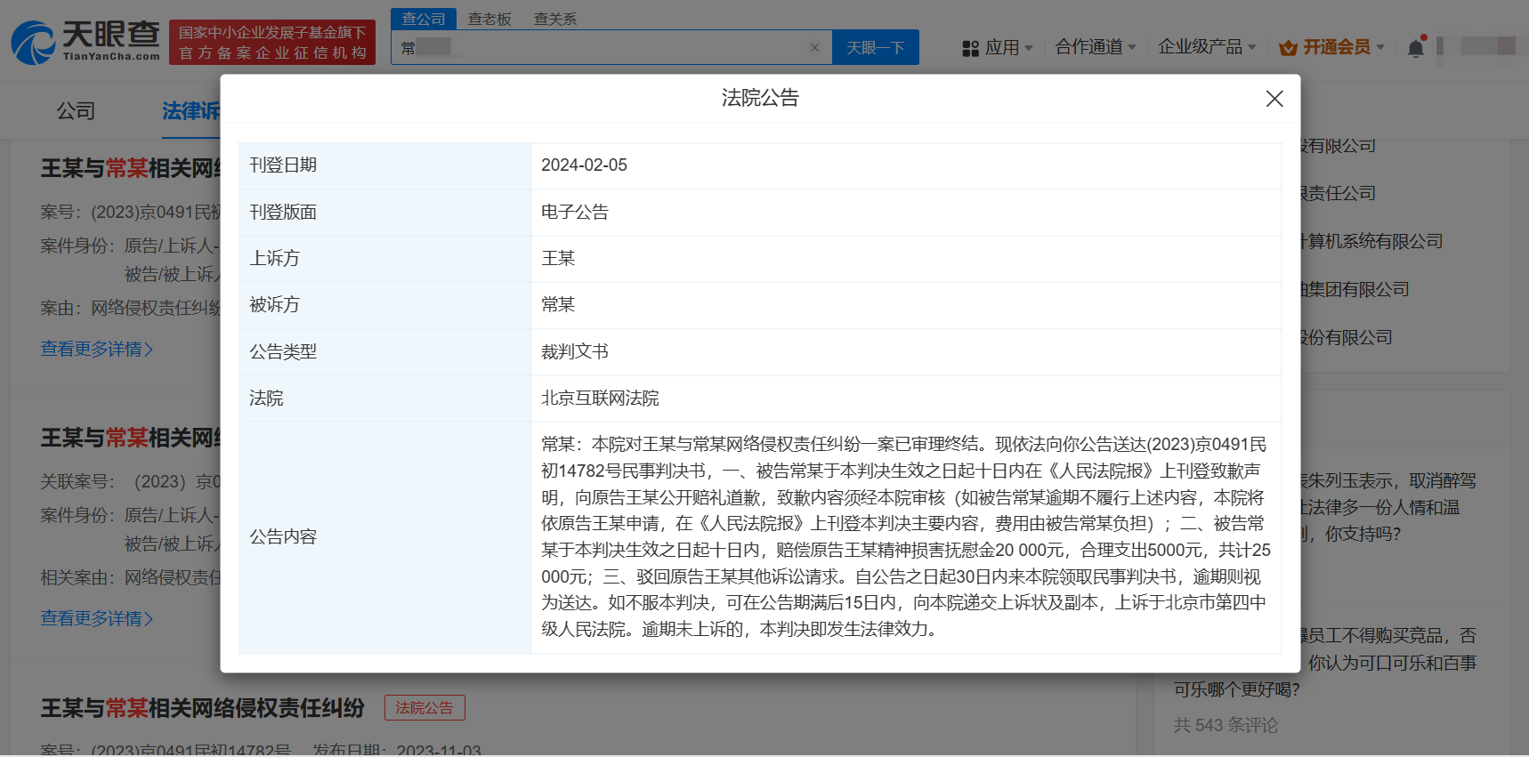Open the 公司 results tab
The width and height of the screenshot is (1529, 757).
coord(76,111)
